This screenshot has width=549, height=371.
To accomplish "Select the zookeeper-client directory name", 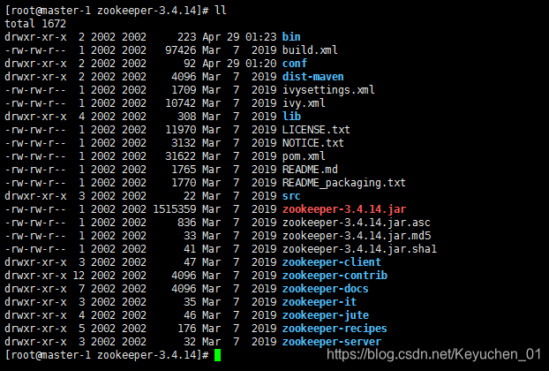I will pos(332,262).
